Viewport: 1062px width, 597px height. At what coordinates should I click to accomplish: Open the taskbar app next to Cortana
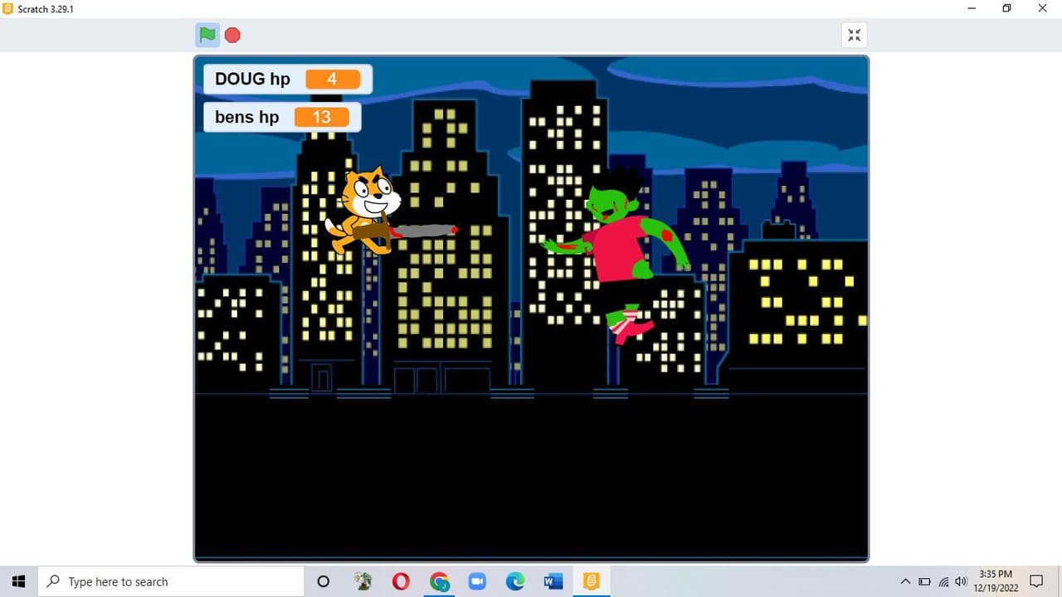[x=363, y=581]
